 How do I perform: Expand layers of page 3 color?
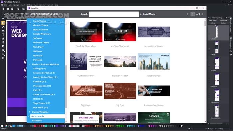[209, 64]
